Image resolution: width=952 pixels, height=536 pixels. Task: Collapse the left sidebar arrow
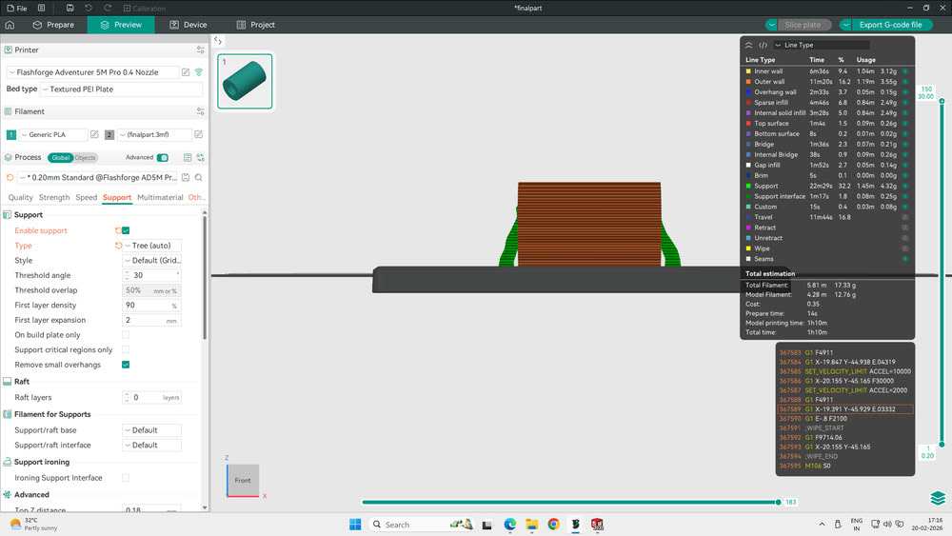coord(218,41)
